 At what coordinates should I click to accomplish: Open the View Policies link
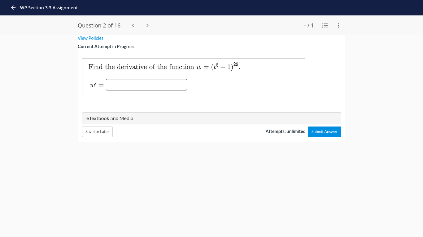point(90,38)
